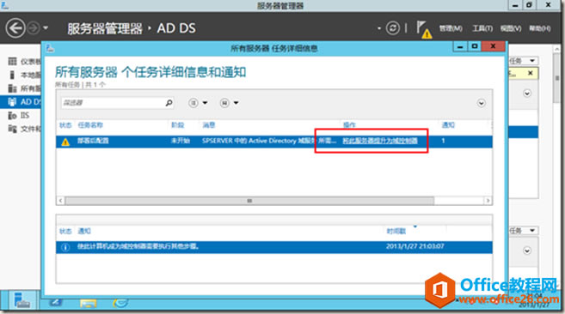The width and height of the screenshot is (565, 314).
Task: Click the search magnifier in filter box
Action: [169, 103]
